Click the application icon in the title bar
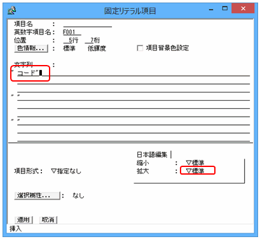This screenshot has width=260, height=239. pyautogui.click(x=12, y=10)
